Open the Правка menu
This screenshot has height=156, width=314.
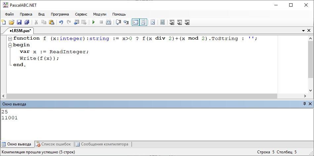26,14
